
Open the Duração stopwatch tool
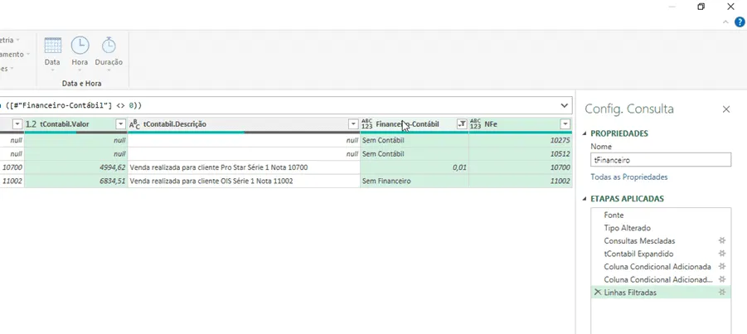109,52
